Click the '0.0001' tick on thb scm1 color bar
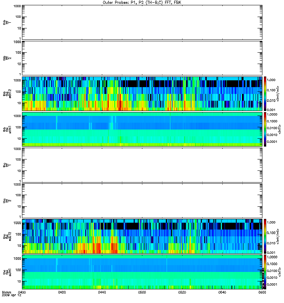 click(272, 142)
